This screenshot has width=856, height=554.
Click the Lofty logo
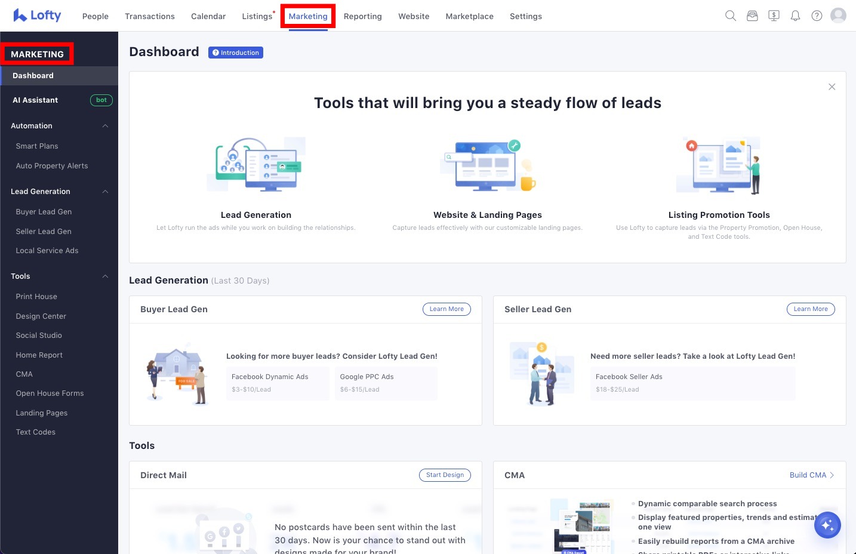click(x=37, y=16)
